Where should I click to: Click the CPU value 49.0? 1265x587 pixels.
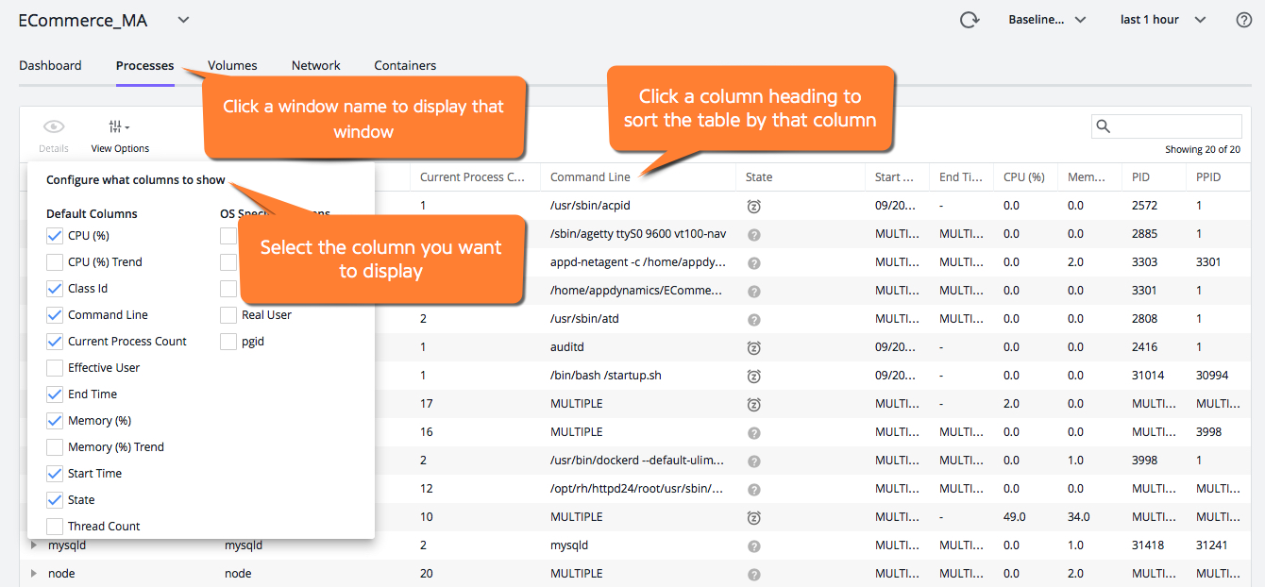coord(1015,517)
